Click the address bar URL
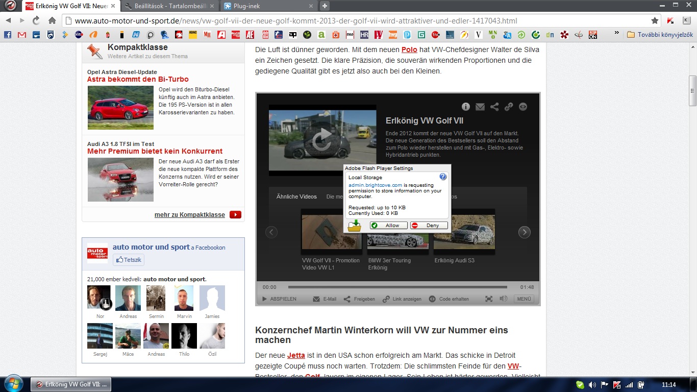Screen dimensions: 697x392 tap(296, 21)
